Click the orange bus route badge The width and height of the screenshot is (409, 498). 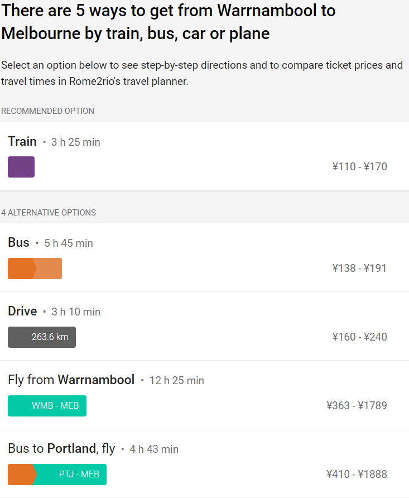pos(35,269)
